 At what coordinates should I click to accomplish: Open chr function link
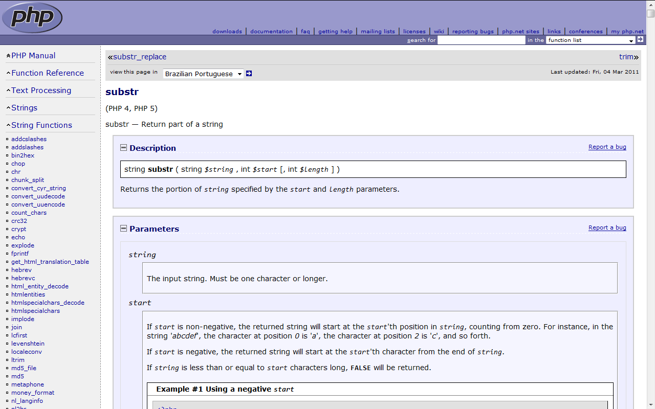pos(16,172)
